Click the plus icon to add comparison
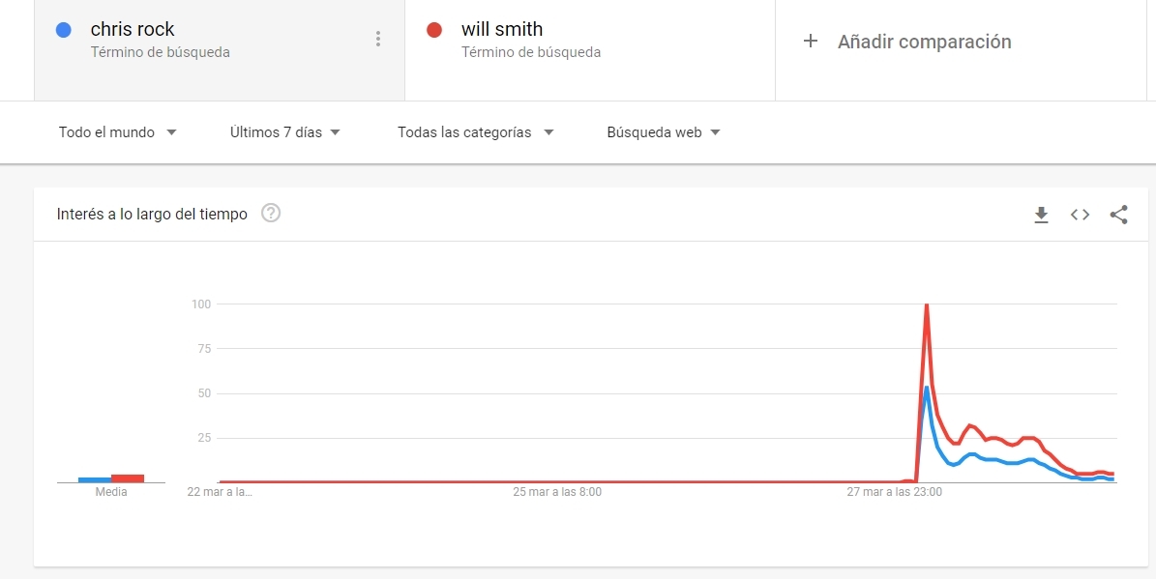 pos(811,42)
